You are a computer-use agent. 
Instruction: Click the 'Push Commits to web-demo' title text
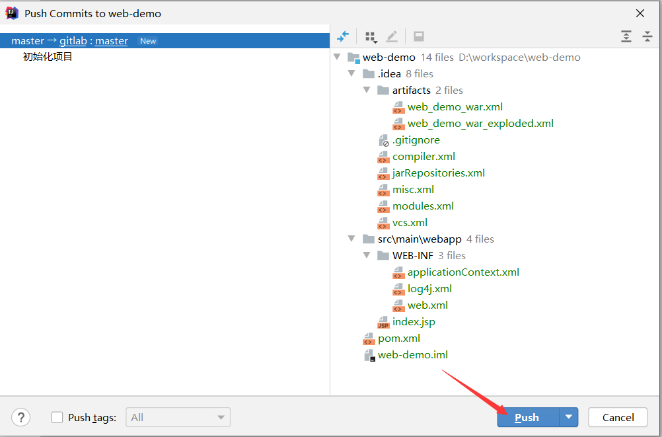point(93,13)
